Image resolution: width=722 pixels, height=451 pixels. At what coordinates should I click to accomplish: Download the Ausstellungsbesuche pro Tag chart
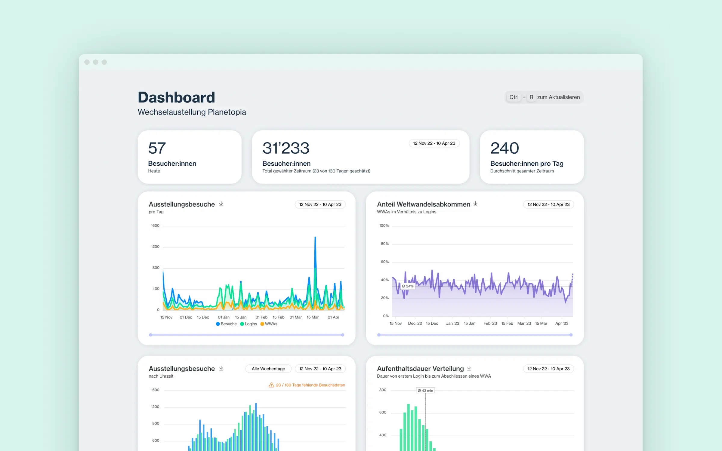coord(221,204)
